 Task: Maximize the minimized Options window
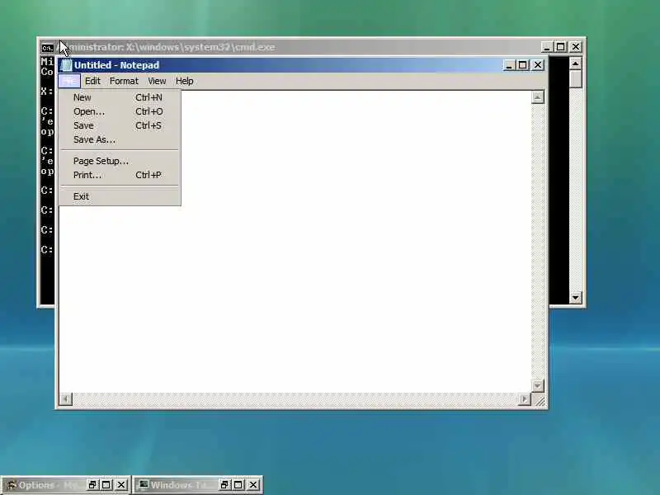pos(106,485)
